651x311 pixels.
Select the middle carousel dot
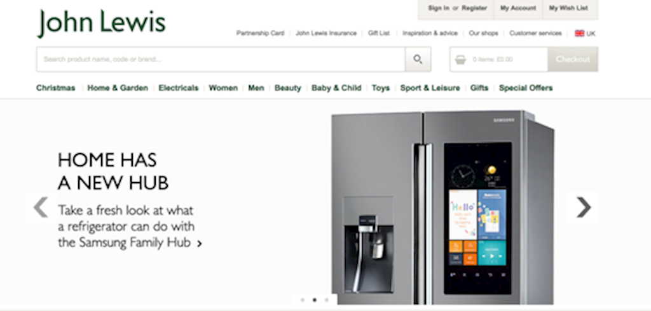pyautogui.click(x=314, y=300)
